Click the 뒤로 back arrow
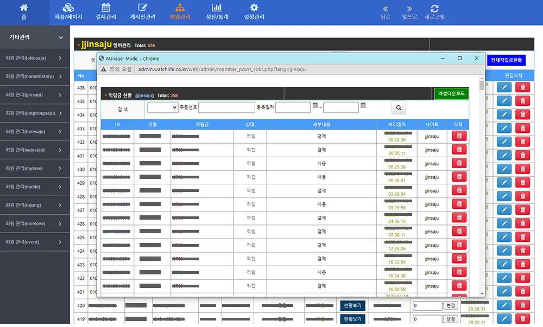This screenshot has height=327, width=543. [385, 12]
